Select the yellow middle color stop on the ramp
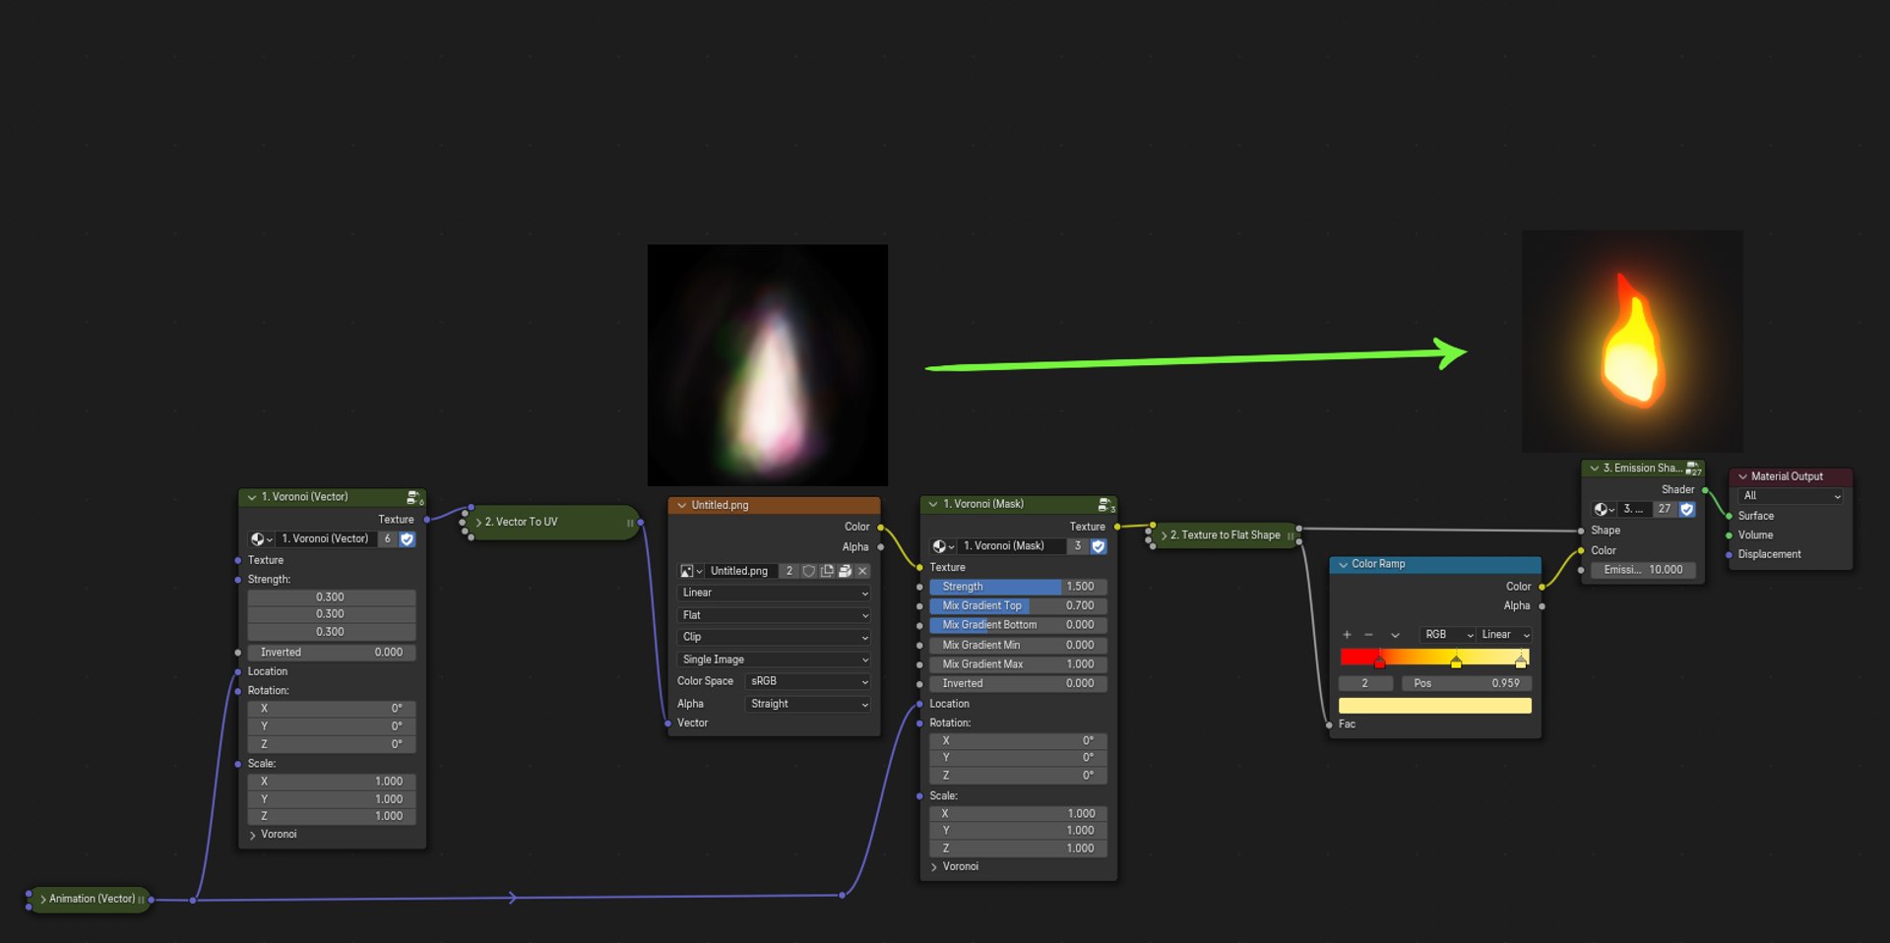The height and width of the screenshot is (943, 1890). tap(1456, 661)
